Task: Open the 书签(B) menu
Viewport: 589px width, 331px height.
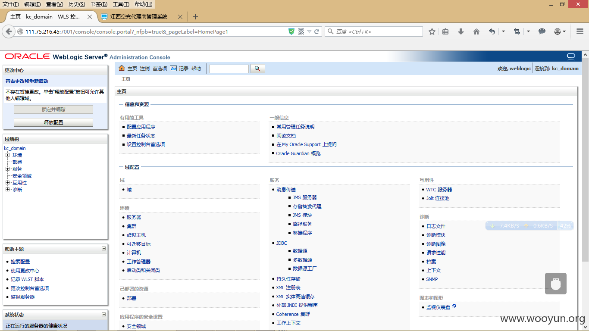Action: click(x=99, y=4)
